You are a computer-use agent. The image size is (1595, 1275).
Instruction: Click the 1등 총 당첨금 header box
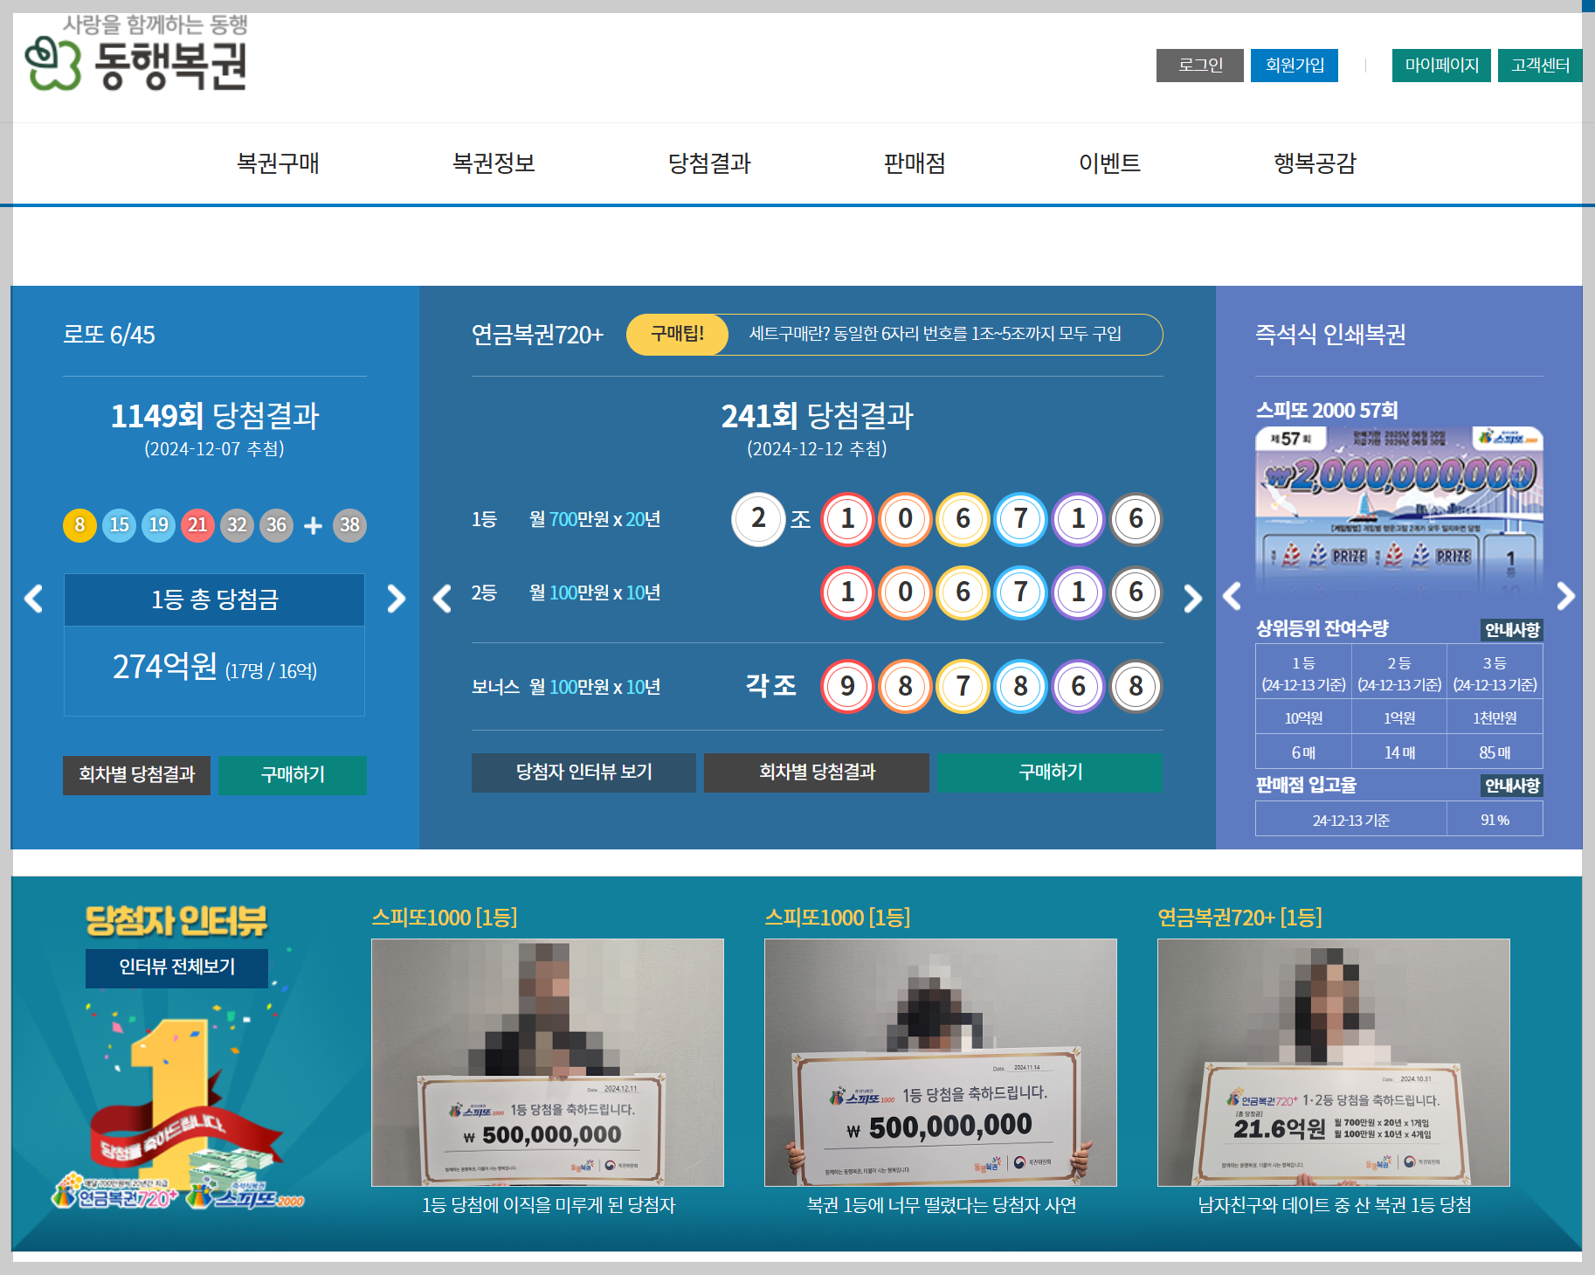point(215,599)
